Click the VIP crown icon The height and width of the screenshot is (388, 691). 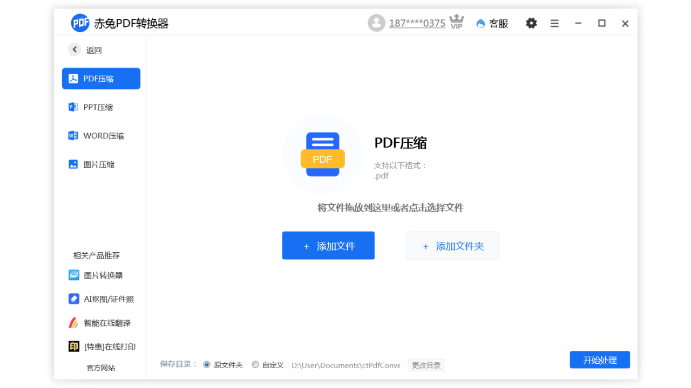tap(457, 22)
